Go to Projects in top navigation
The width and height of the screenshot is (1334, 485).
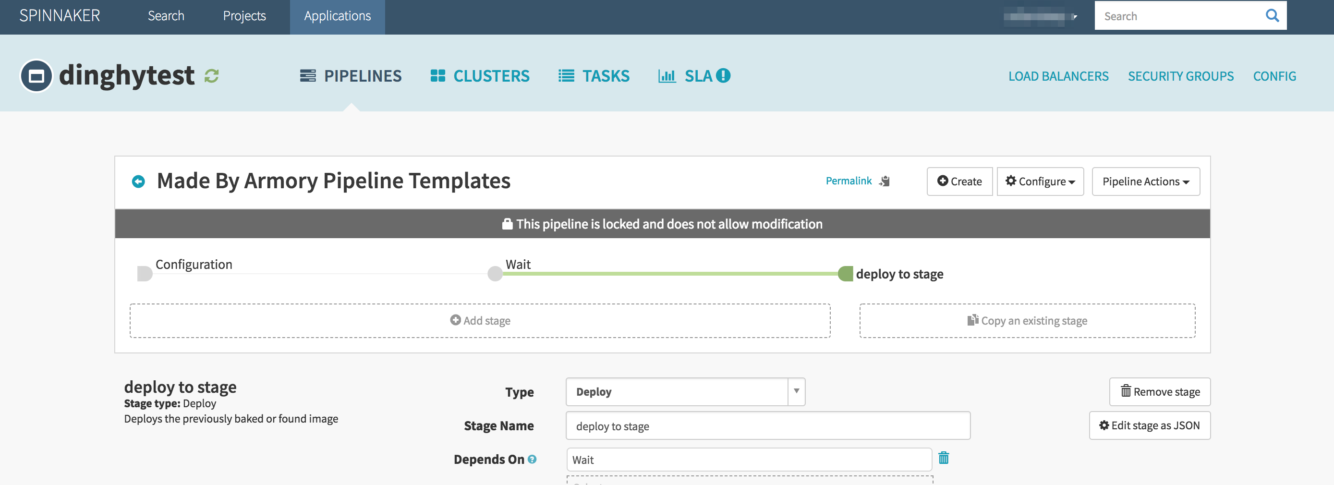pyautogui.click(x=244, y=16)
